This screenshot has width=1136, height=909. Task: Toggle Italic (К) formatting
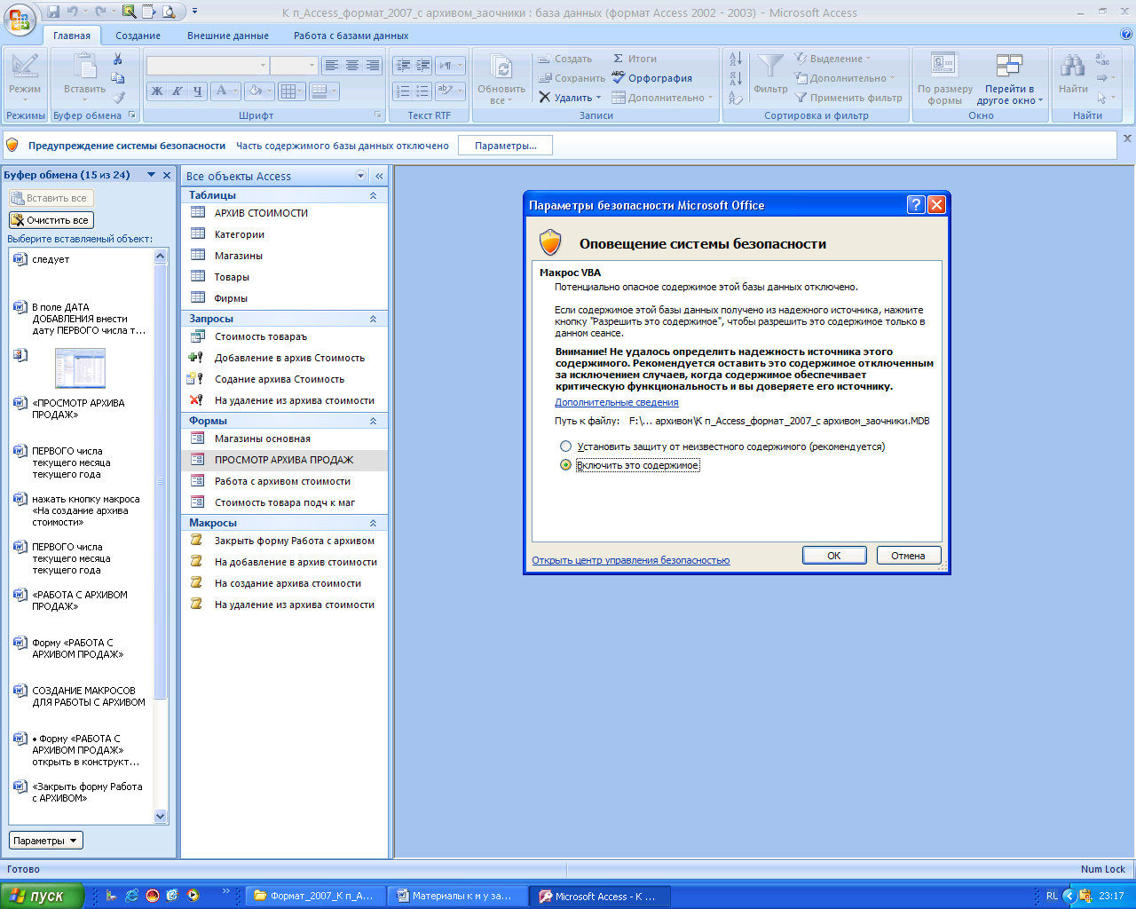point(177,91)
